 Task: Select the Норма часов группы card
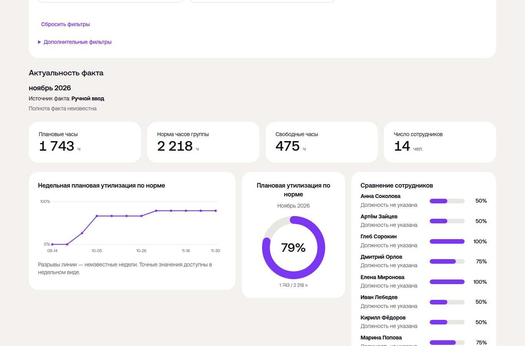203,142
